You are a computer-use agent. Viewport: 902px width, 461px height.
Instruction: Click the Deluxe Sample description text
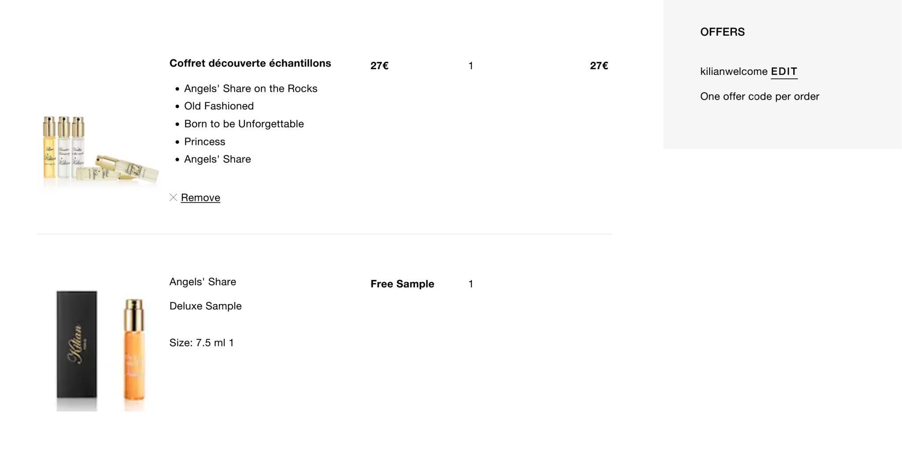(205, 306)
